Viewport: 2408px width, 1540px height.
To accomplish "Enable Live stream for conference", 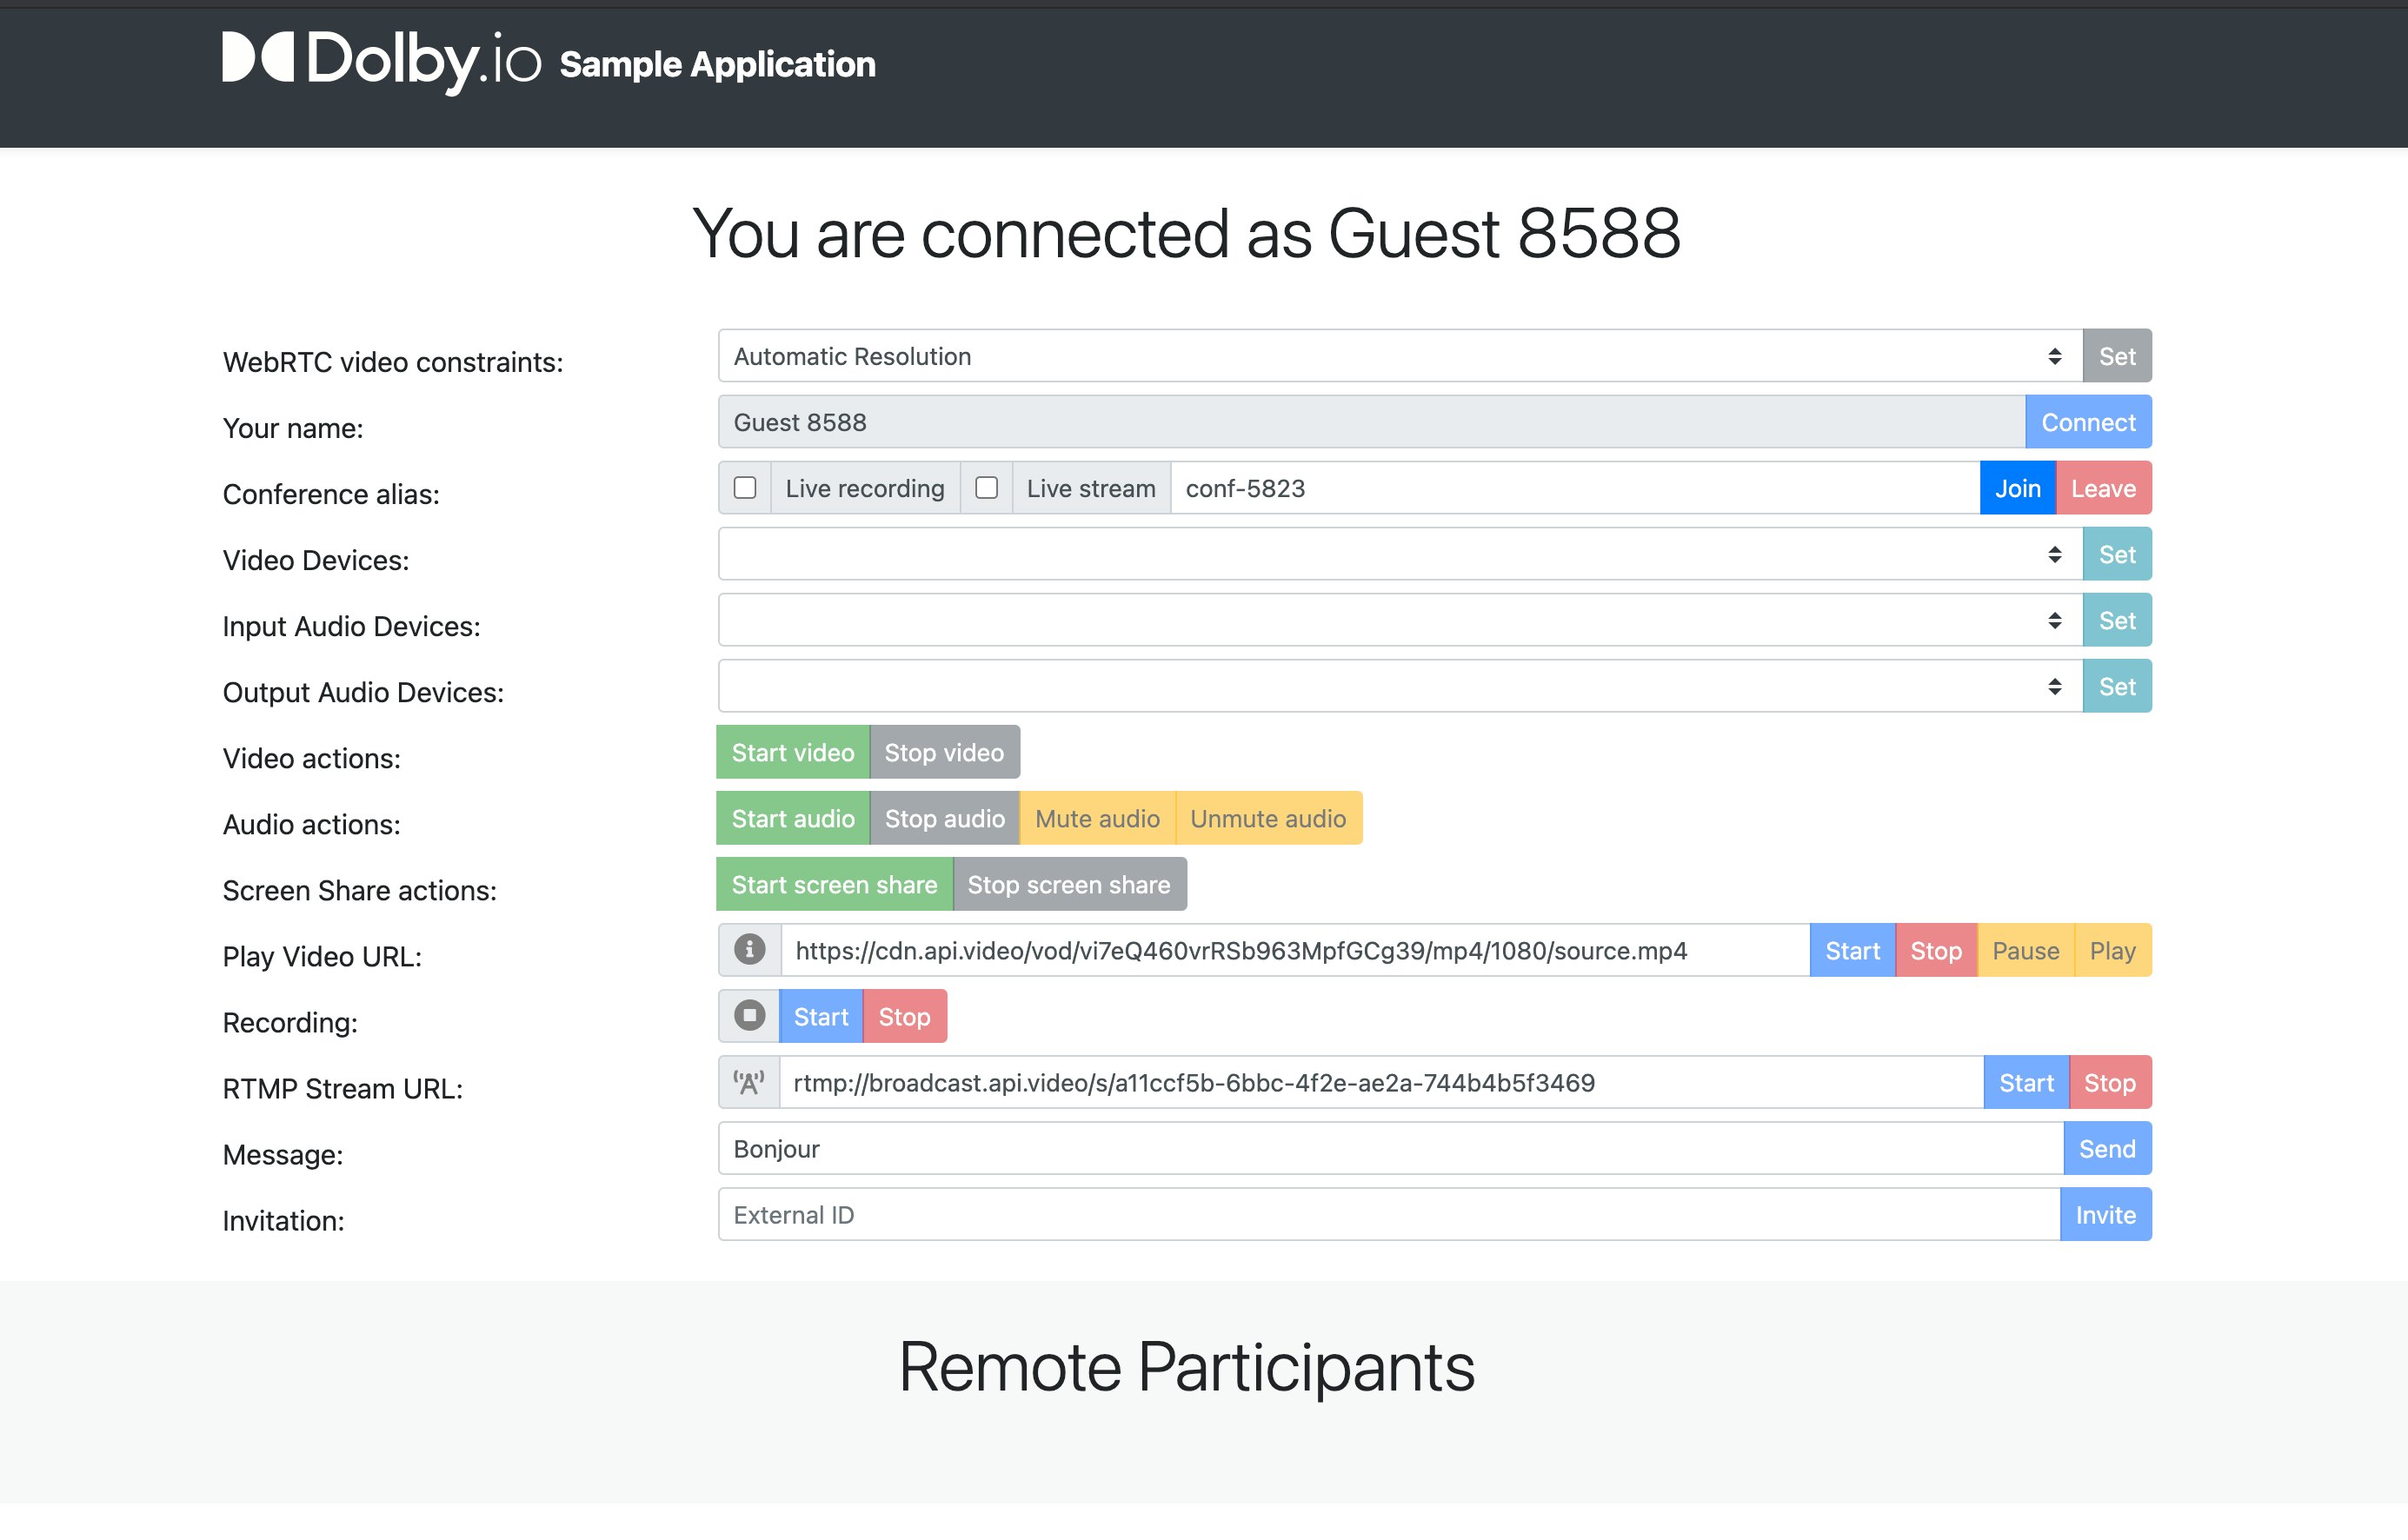I will pos(987,488).
